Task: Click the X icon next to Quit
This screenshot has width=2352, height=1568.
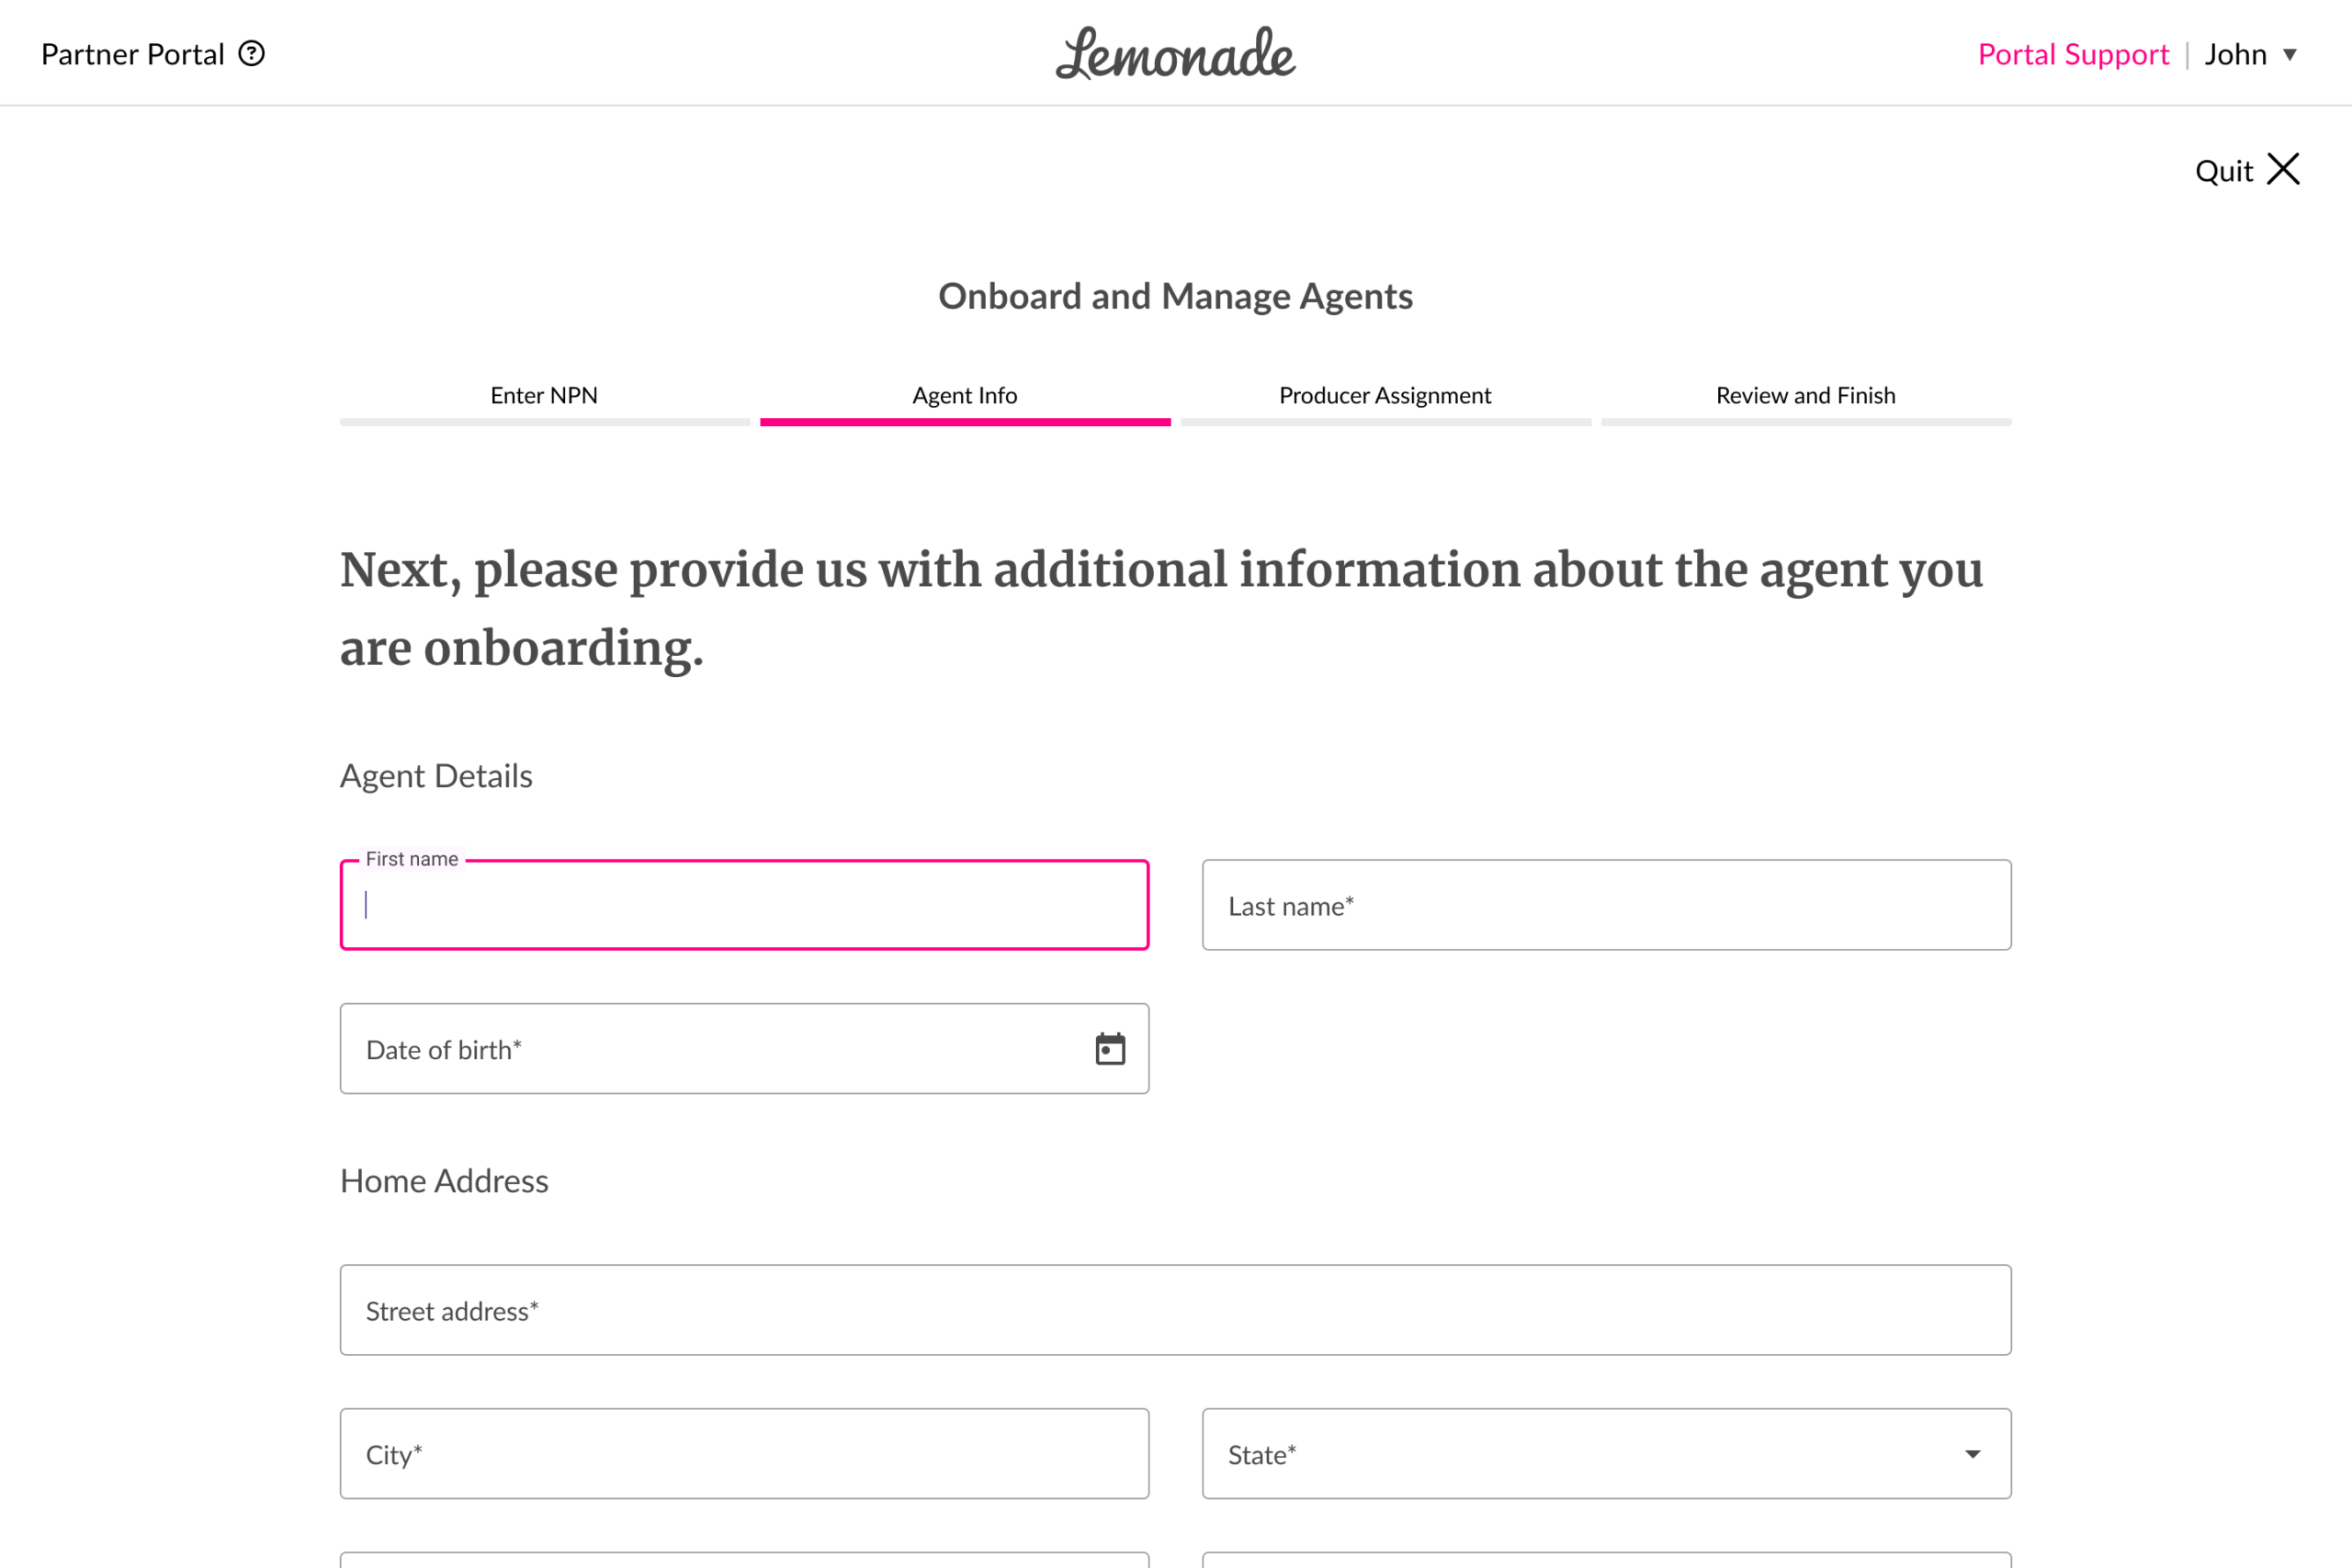Action: coord(2283,170)
